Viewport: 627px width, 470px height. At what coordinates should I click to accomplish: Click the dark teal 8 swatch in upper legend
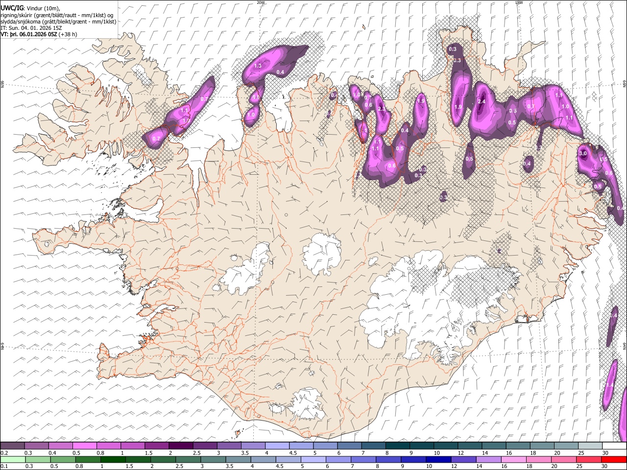pos(397,446)
